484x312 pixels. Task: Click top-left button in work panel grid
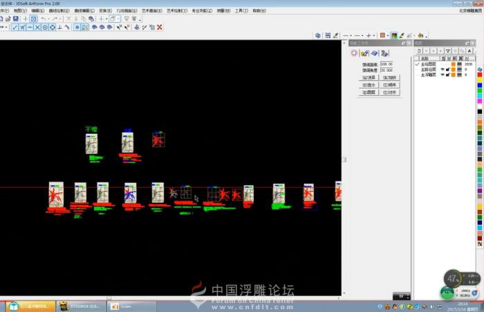pyautogui.click(x=369, y=77)
